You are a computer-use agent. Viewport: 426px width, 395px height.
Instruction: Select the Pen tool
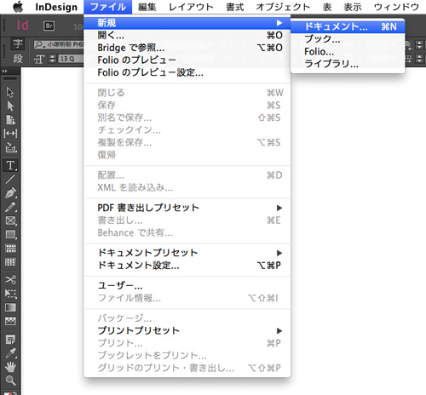tap(10, 193)
